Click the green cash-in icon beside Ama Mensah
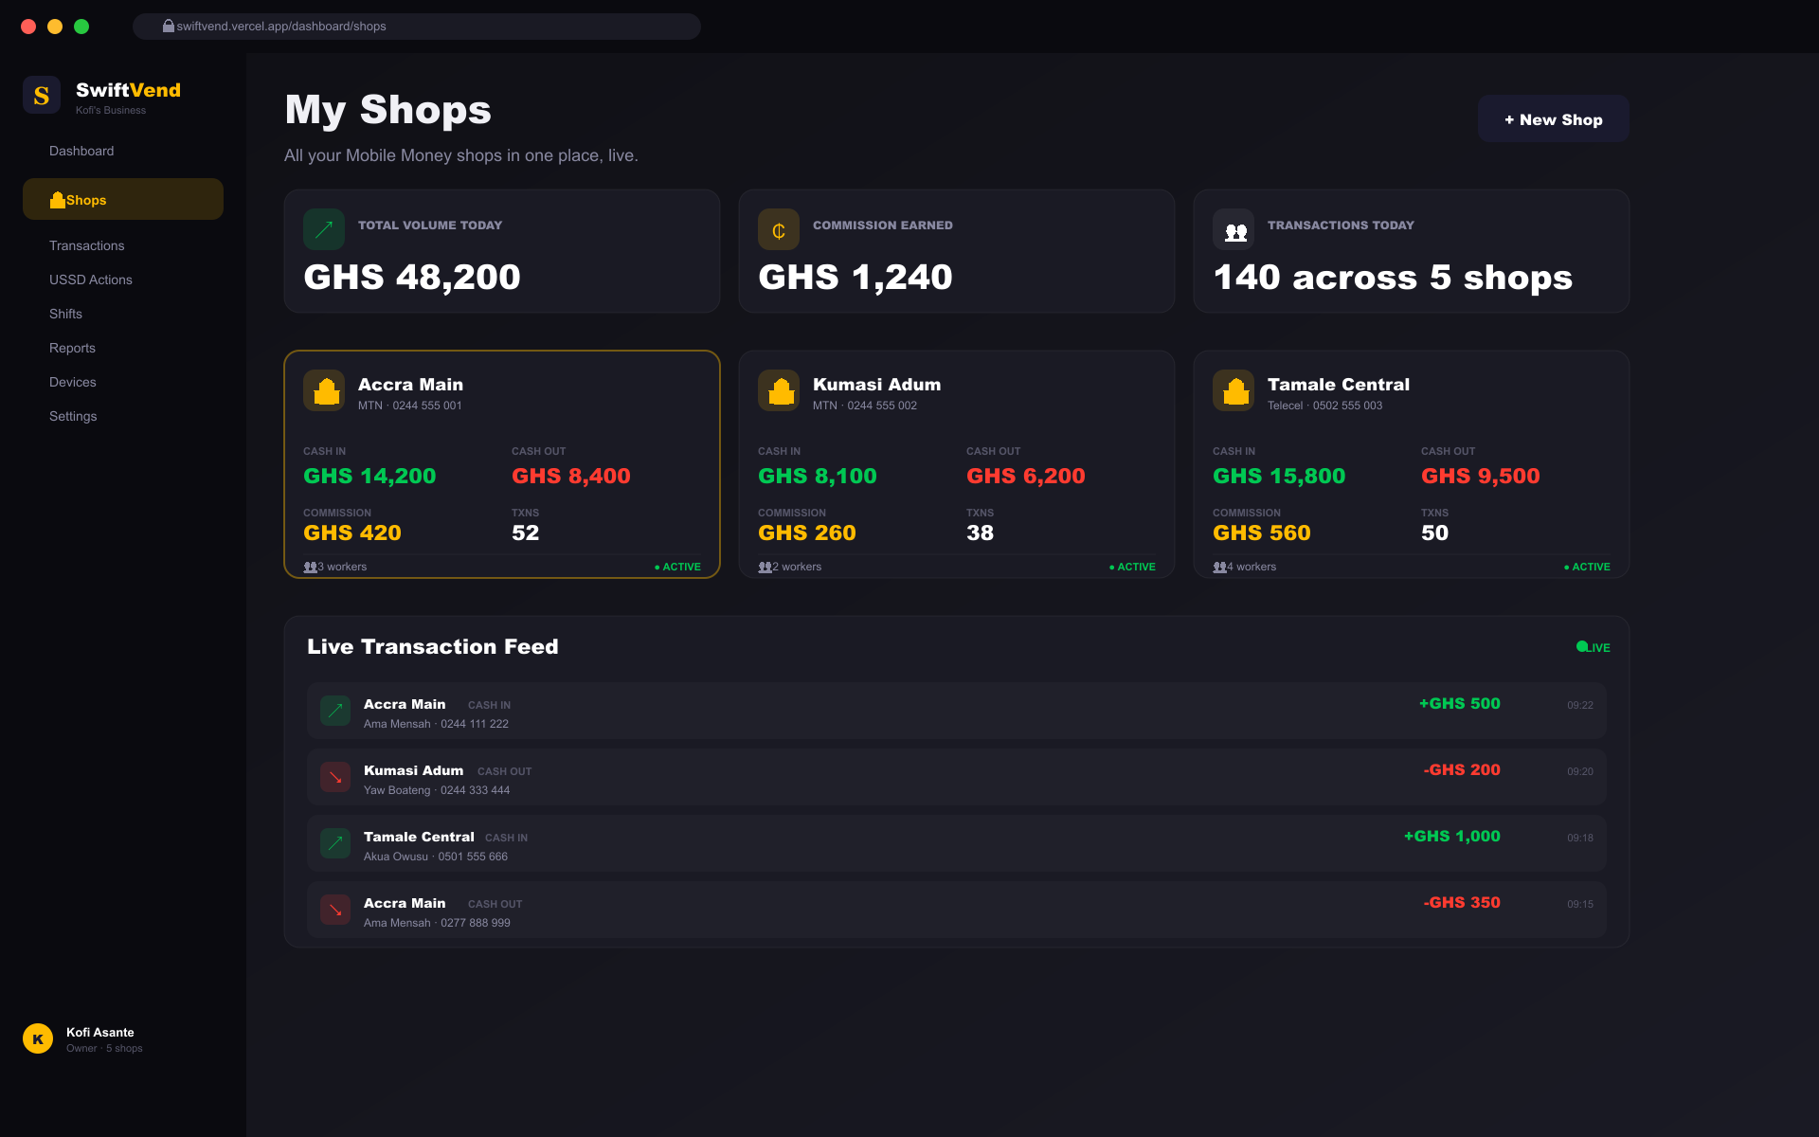Image resolution: width=1819 pixels, height=1137 pixels. pos(334,710)
